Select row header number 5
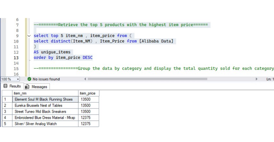Image resolution: width=274 pixels, height=142 pixels. tap(5, 124)
